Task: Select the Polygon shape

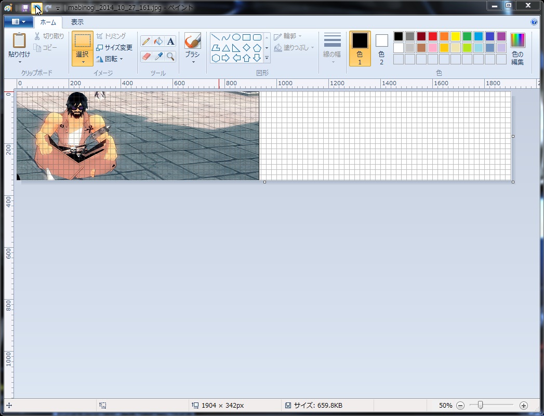Action: (x=216, y=47)
